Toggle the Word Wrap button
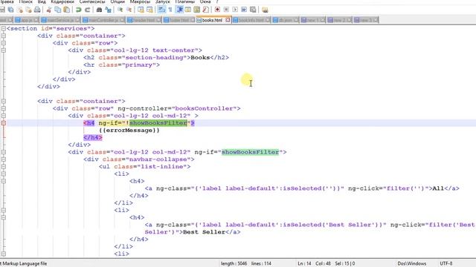Viewport: 476px width, 267px height. pos(162,10)
